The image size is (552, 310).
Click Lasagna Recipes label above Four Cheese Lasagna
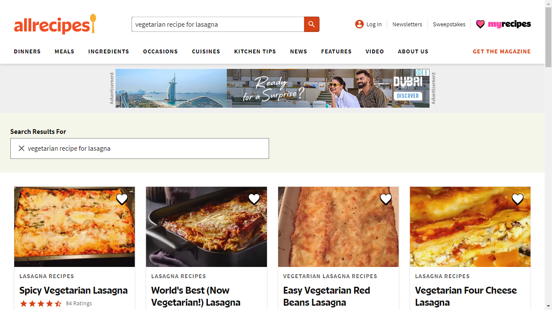click(x=442, y=276)
